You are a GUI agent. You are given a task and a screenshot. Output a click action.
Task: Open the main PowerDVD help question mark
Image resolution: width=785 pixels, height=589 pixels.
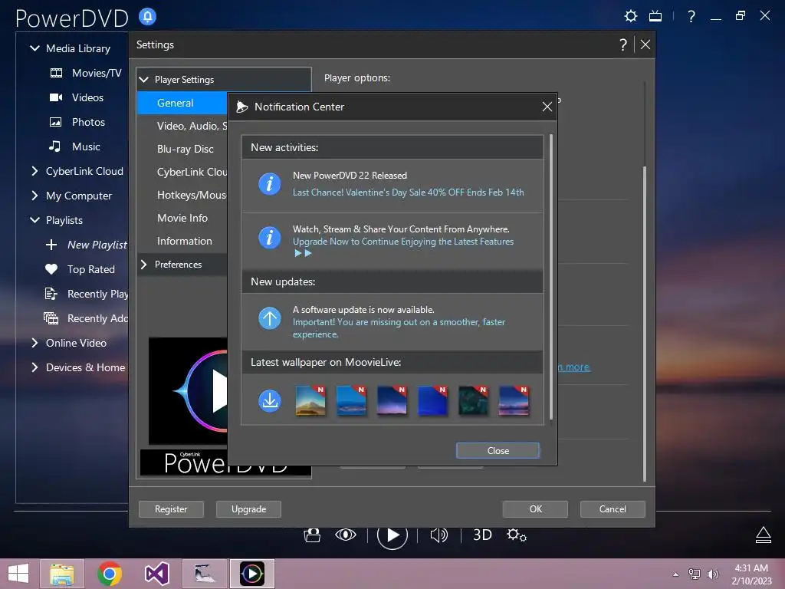tap(691, 16)
